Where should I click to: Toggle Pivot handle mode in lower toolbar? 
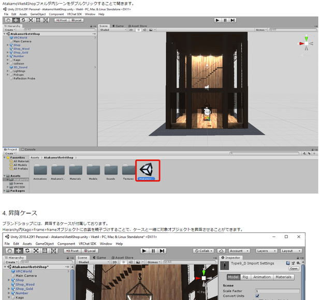(x=72, y=251)
